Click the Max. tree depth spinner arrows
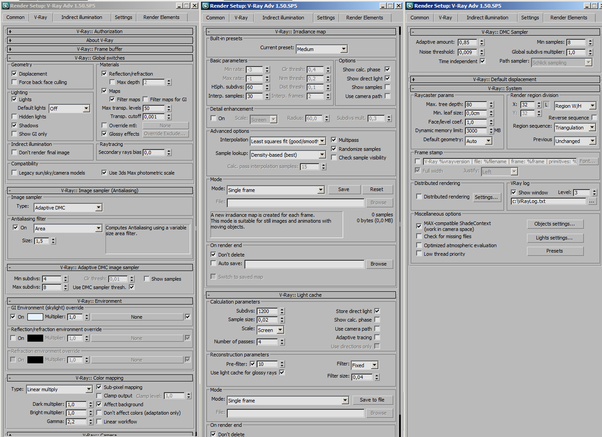602x437 pixels. pyautogui.click(x=491, y=105)
